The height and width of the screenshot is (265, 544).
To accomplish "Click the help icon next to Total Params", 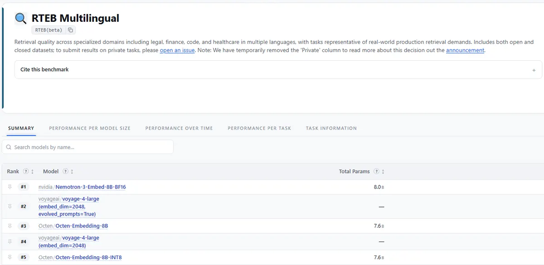I will (376, 171).
